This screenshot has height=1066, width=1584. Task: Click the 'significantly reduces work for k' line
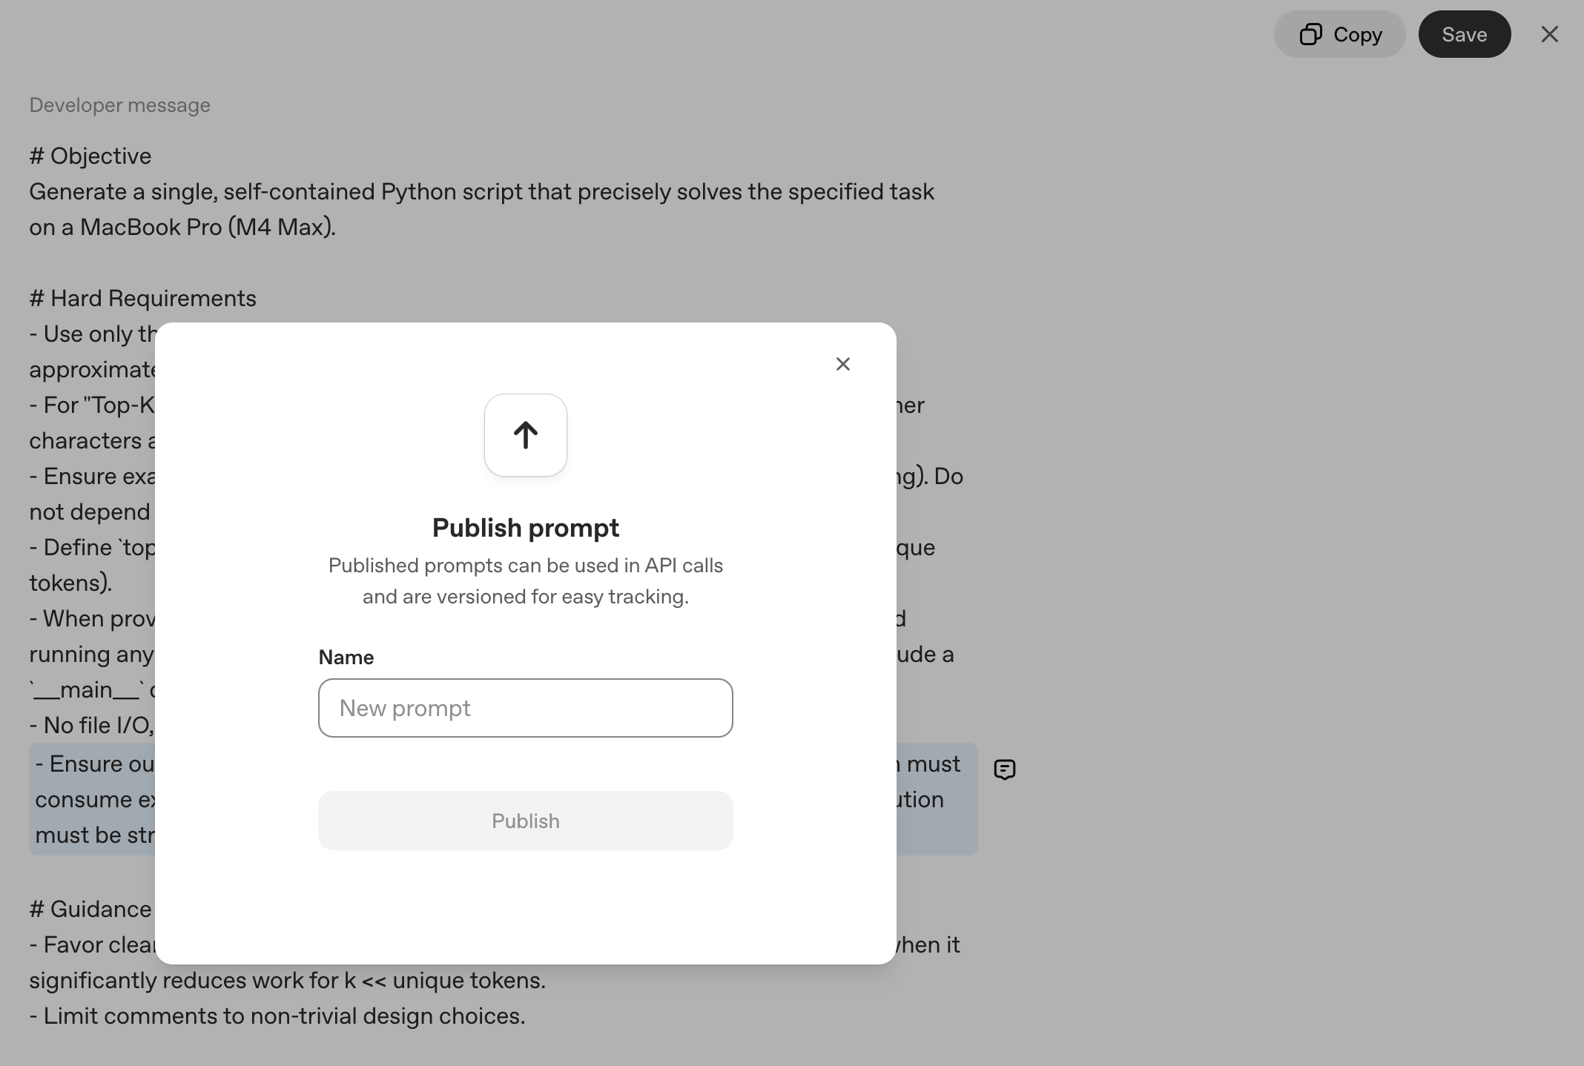287,980
